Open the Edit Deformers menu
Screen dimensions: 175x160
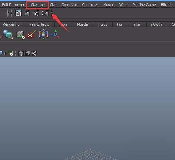coord(14,5)
